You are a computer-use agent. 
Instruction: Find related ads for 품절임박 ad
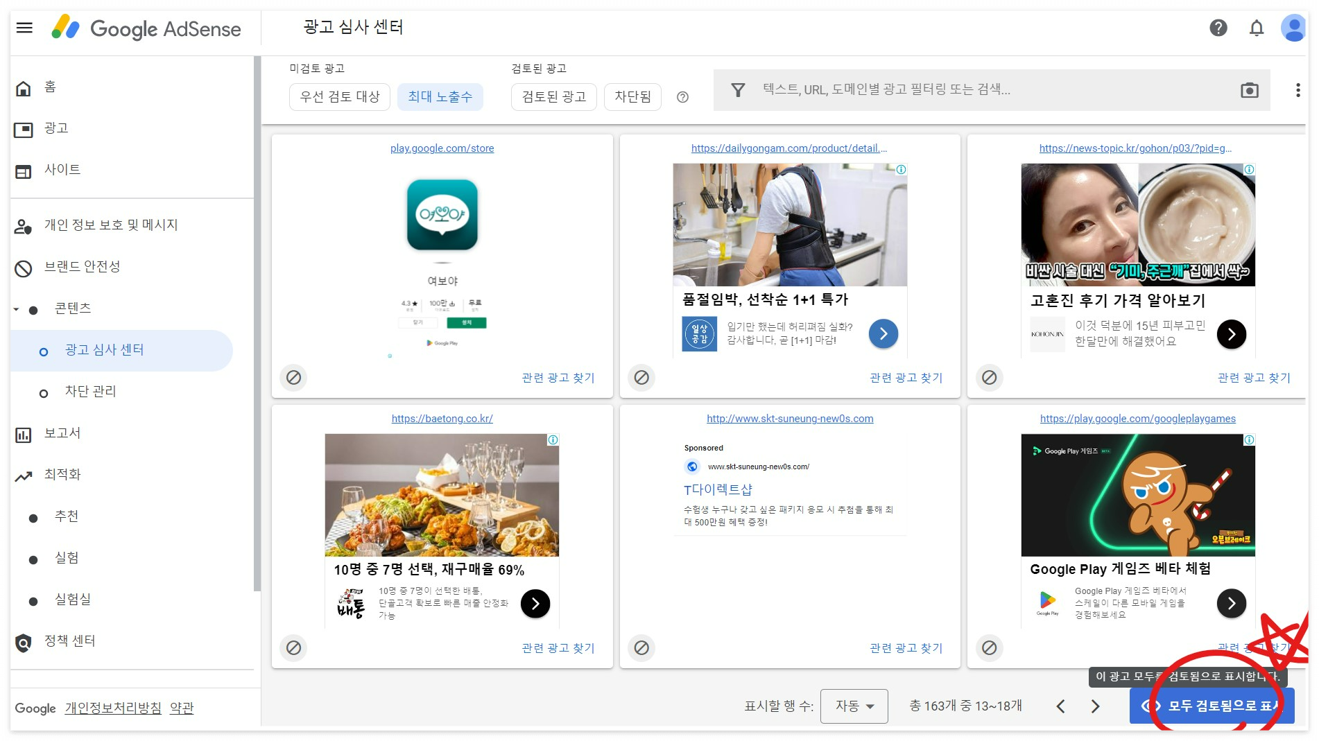pos(906,378)
